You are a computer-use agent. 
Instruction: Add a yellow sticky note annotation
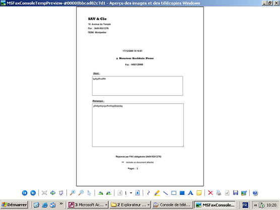tap(199, 193)
